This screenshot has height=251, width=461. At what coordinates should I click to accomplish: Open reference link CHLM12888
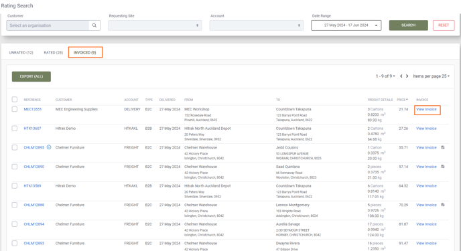(x=34, y=205)
